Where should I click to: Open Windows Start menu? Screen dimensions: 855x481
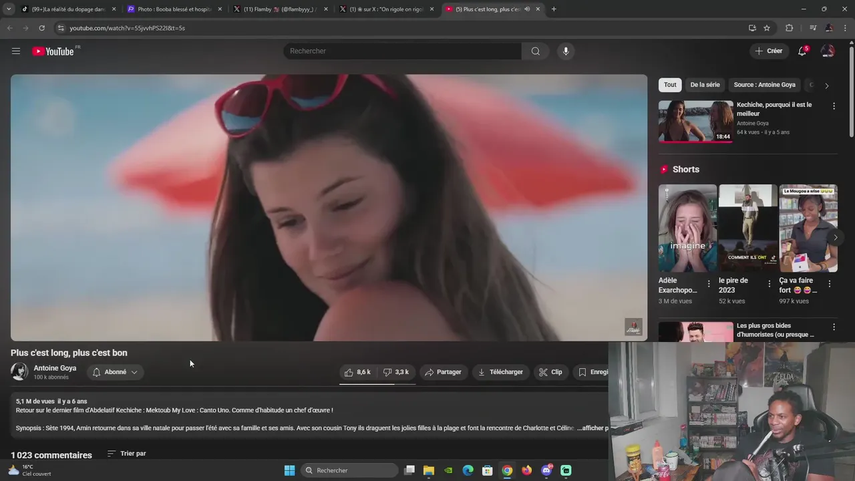click(x=289, y=470)
